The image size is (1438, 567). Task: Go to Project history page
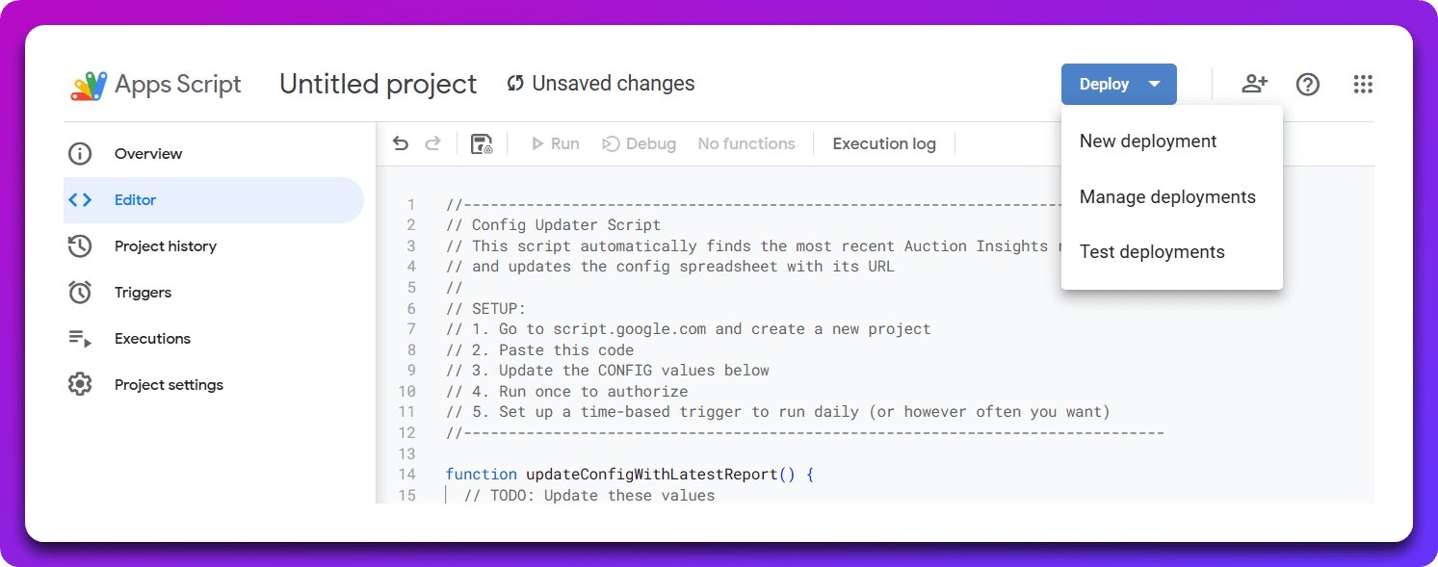pyautogui.click(x=165, y=246)
